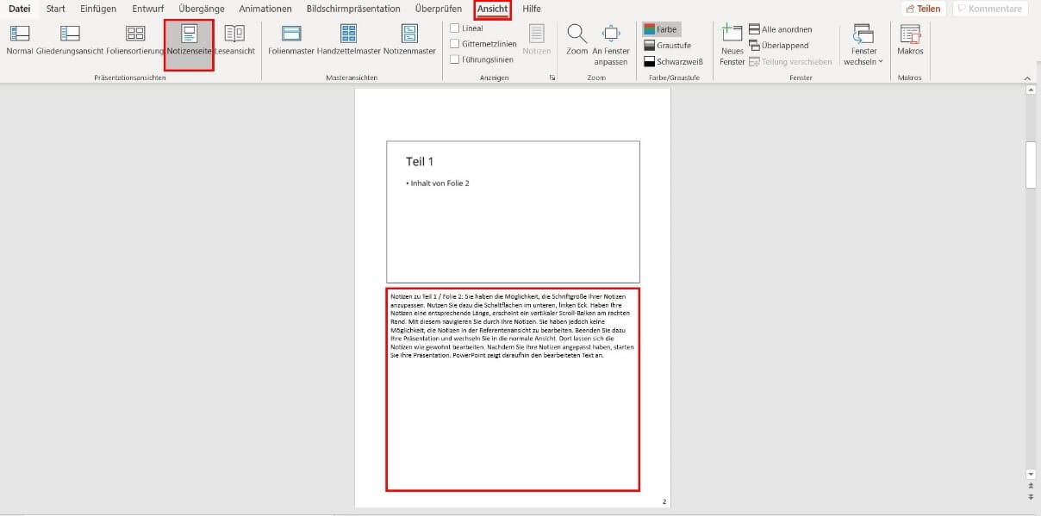Open the Hilfe tab
The image size is (1041, 516).
coord(532,9)
